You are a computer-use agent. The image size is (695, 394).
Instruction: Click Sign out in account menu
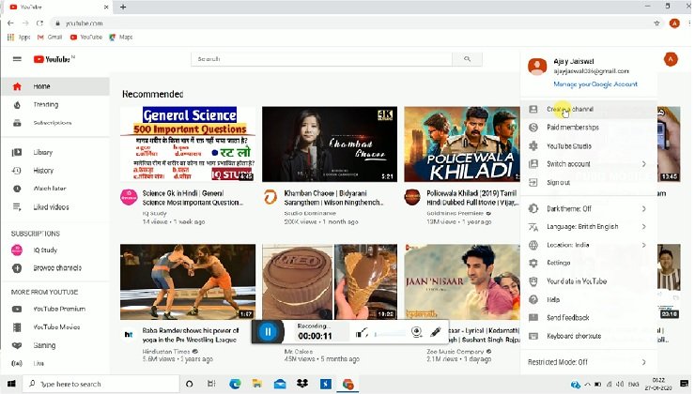[558, 182]
